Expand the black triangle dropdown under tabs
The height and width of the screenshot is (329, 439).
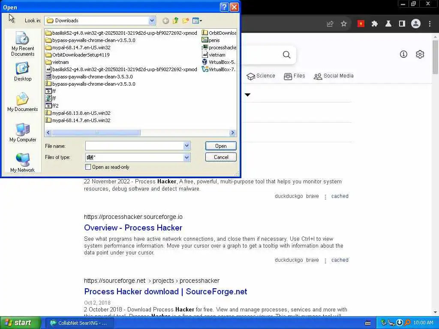point(247,95)
